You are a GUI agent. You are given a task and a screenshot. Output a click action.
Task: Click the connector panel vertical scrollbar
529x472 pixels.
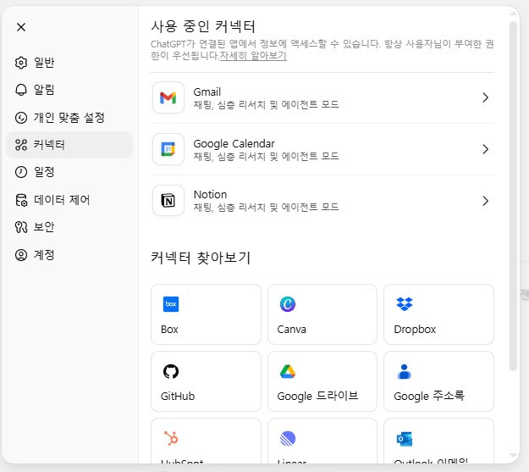click(513, 197)
